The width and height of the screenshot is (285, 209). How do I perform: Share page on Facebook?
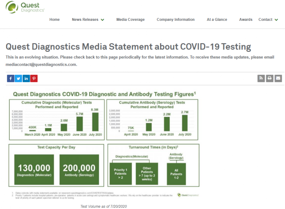(x=11, y=78)
